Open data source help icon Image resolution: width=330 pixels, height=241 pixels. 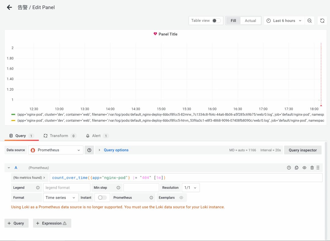tap(89, 150)
